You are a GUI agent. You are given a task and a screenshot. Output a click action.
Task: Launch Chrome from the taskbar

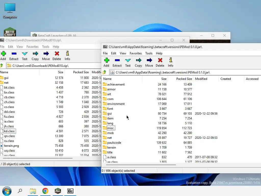[45, 191]
